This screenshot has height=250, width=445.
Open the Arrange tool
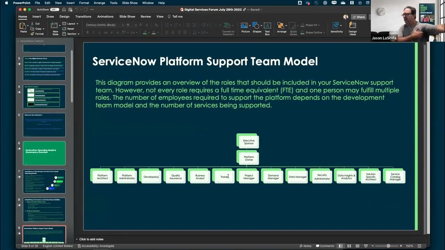point(282,28)
